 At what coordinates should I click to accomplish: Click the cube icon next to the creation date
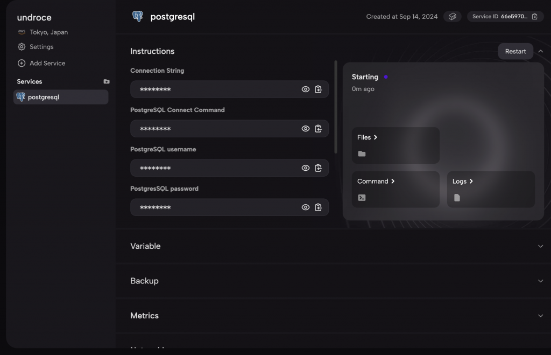pos(452,17)
